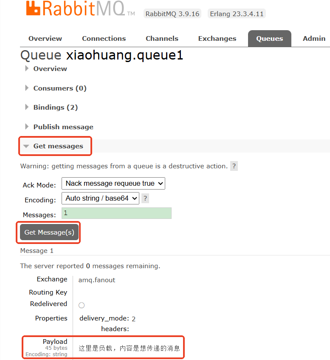
Task: Click the xiaohuang.queue1 queue title
Action: coord(124,55)
